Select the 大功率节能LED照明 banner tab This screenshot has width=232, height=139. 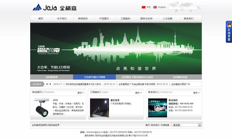pyautogui.click(x=95, y=77)
